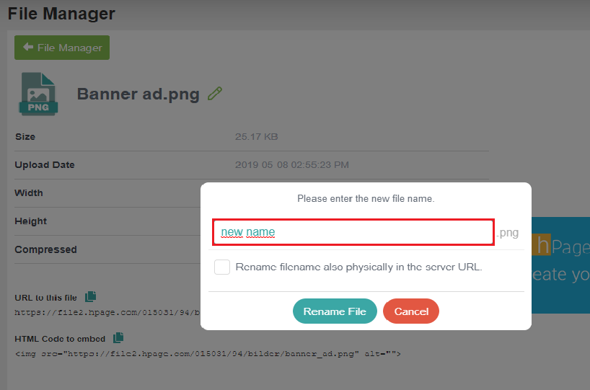
Task: Click the hPage banner image preview
Action: coord(560,265)
